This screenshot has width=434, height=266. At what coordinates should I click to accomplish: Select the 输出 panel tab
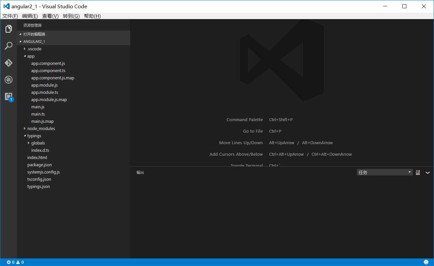(x=140, y=173)
